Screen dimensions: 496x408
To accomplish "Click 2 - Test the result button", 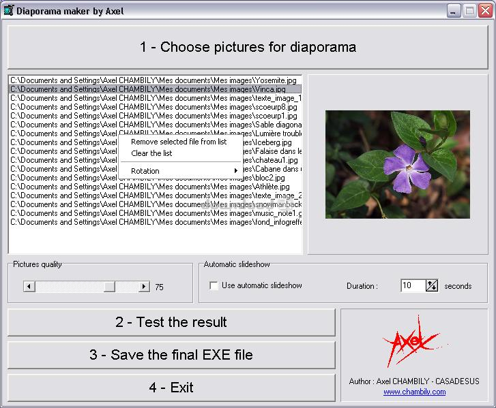I will [x=171, y=322].
